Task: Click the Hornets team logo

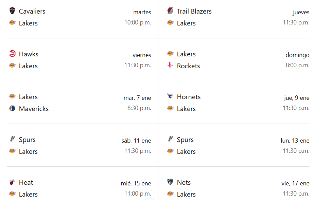Action: [170, 96]
